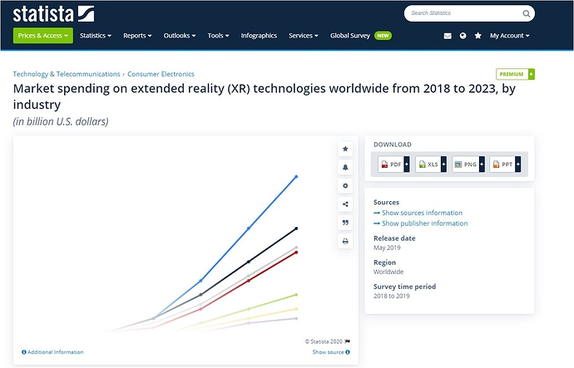This screenshot has width=574, height=368.
Task: Click the last data point on red line
Action: 296,253
